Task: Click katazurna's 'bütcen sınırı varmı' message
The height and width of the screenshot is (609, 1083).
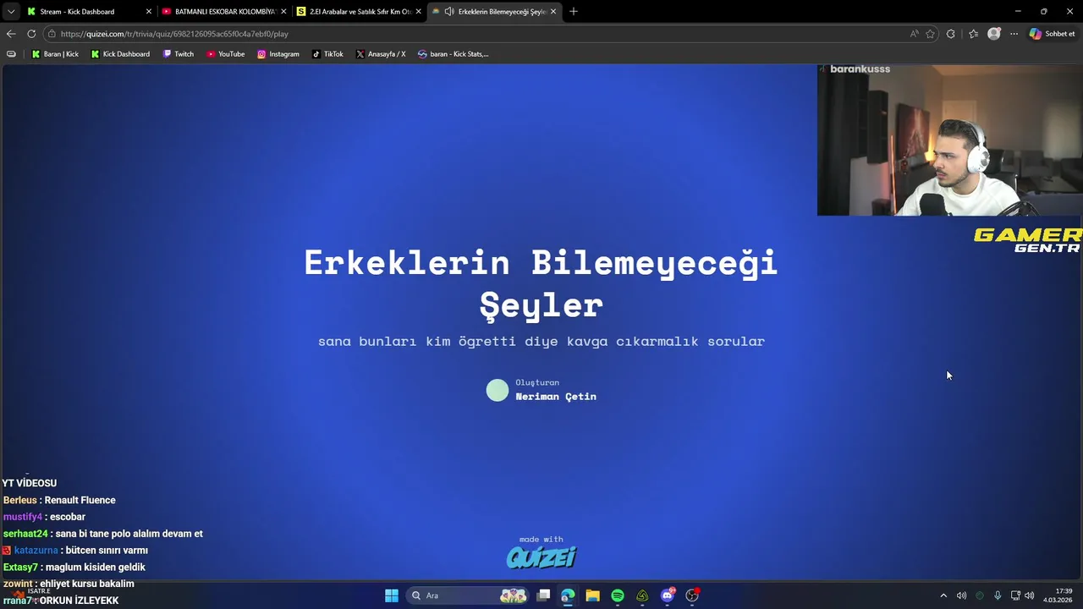Action: 75,551
